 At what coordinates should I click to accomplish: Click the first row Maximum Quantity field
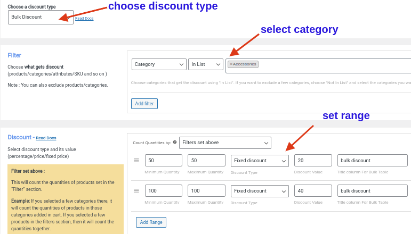206,161
